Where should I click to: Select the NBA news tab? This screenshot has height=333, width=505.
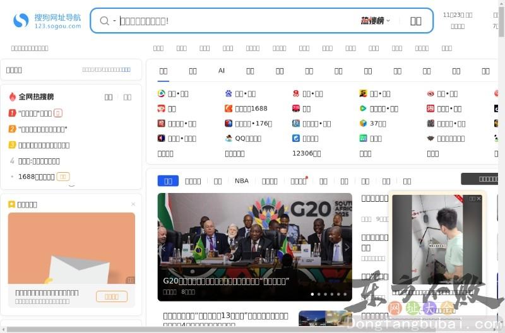(242, 181)
